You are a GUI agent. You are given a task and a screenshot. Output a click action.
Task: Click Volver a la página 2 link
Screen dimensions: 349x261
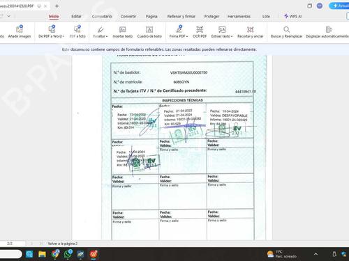[x=63, y=244]
